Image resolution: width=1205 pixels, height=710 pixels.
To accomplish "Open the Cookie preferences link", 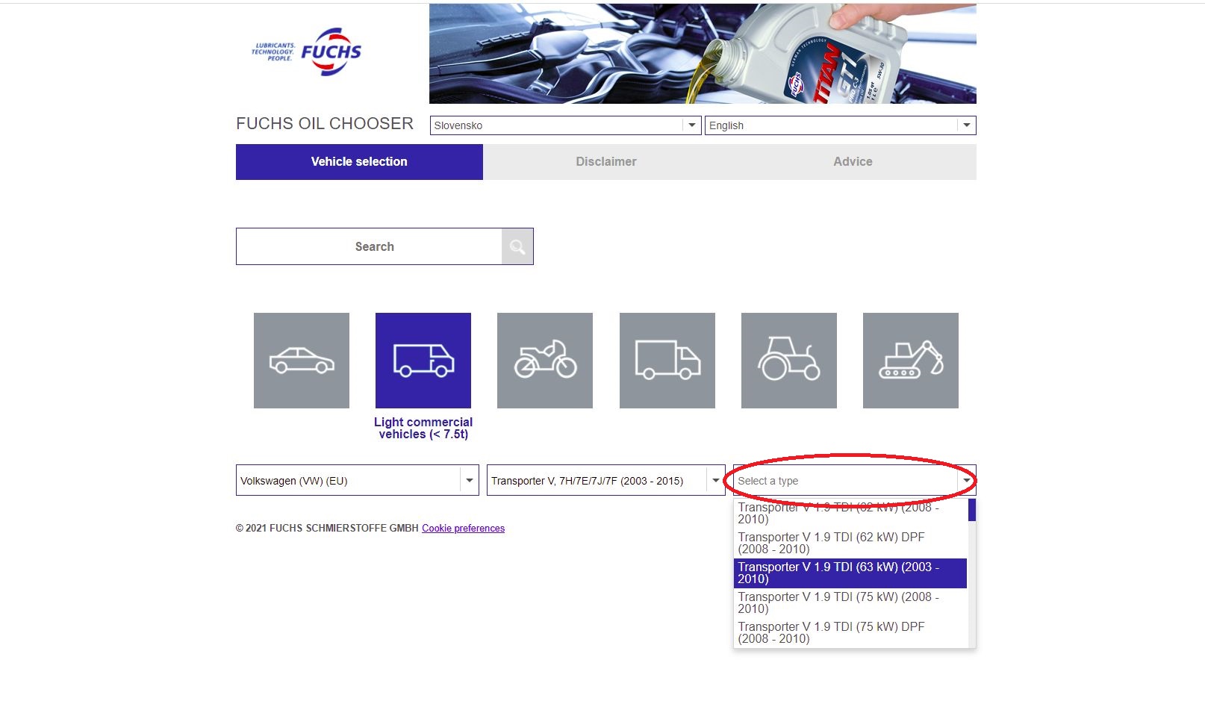I will point(463,528).
